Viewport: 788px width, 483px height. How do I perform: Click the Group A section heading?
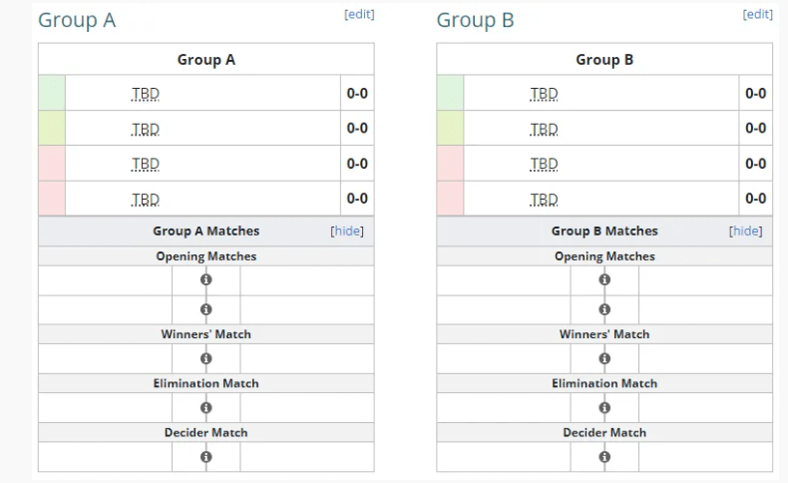pos(77,21)
